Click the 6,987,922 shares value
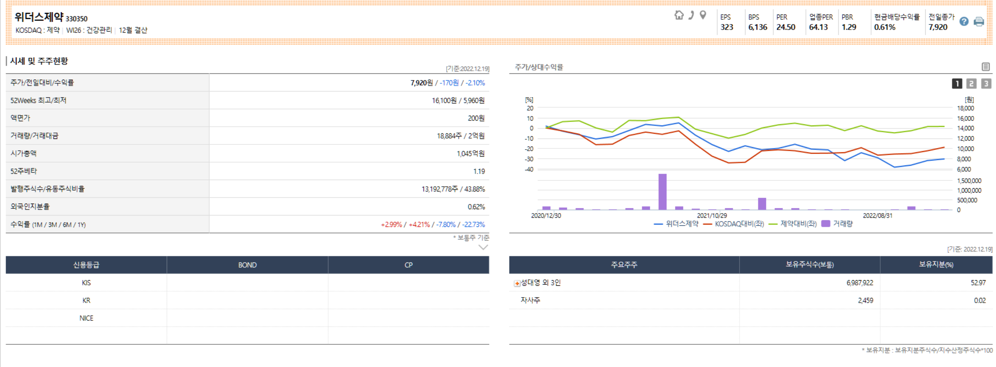Image resolution: width=996 pixels, height=367 pixels. tap(860, 283)
